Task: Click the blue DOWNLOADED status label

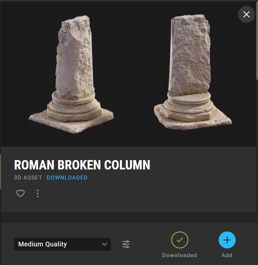Action: point(67,178)
